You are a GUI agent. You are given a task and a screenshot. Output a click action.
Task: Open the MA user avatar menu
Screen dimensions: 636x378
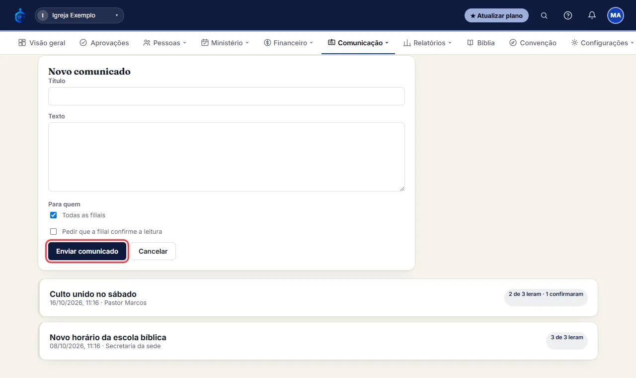616,15
